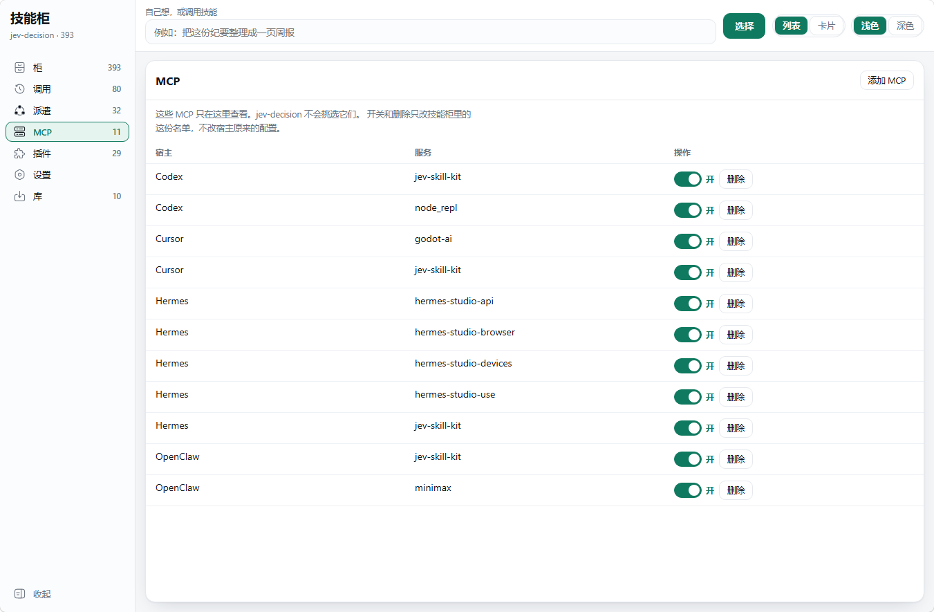Click the hermes-studio-use service name

click(x=455, y=394)
